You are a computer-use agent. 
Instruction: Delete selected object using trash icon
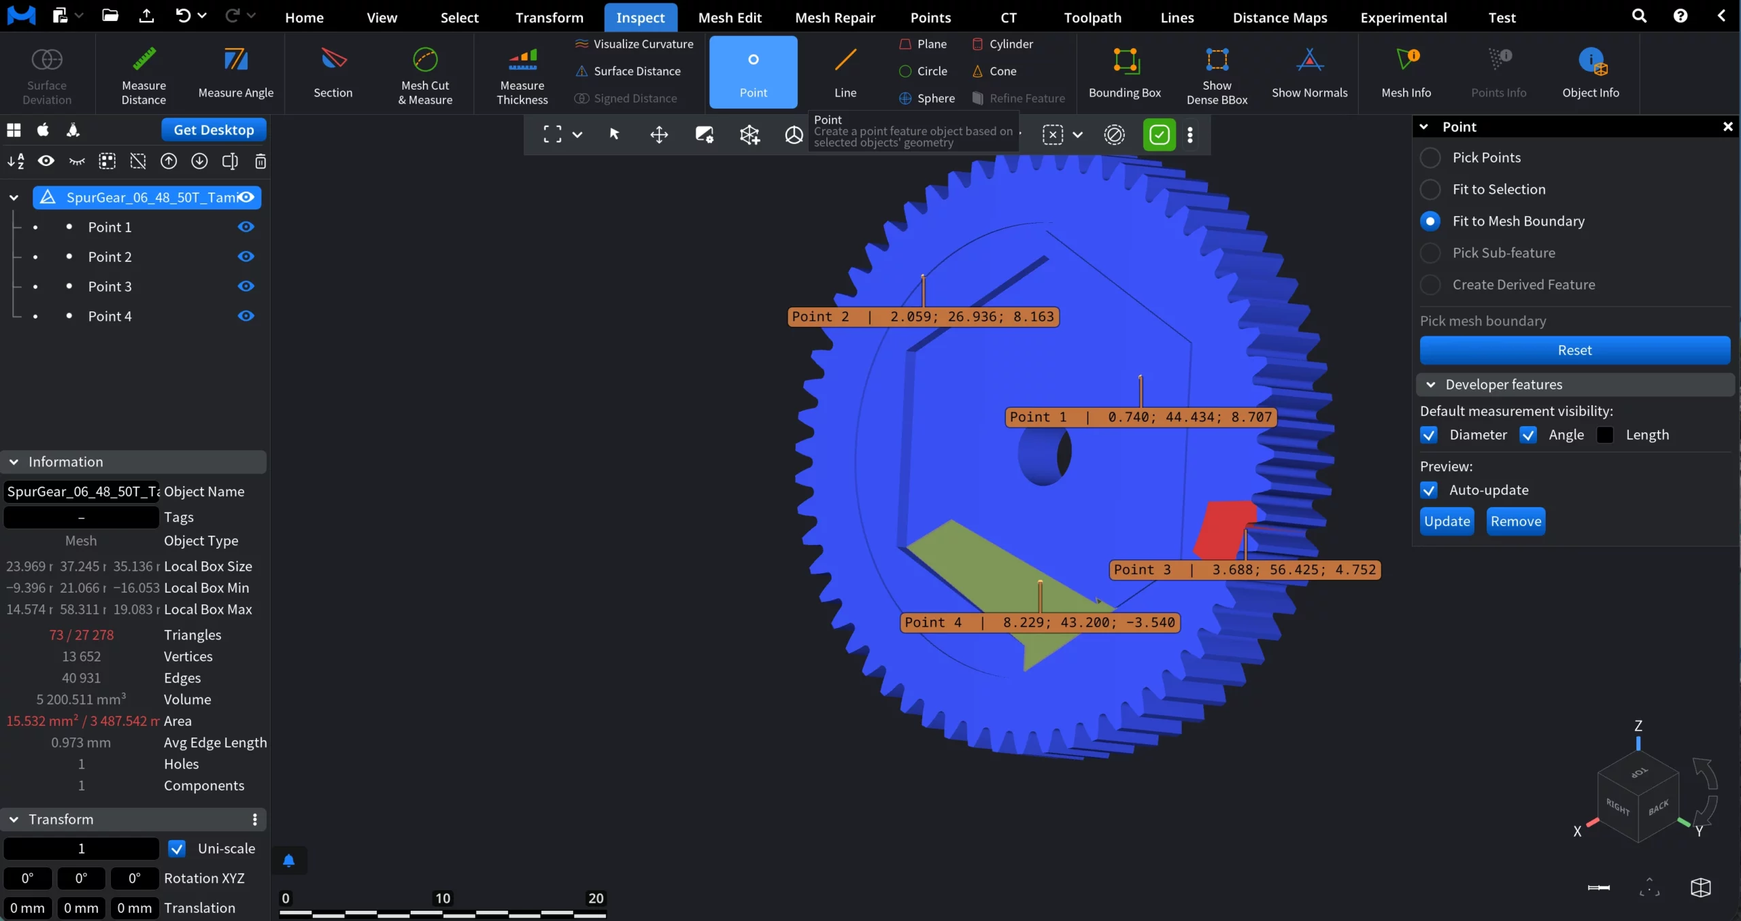[260, 161]
